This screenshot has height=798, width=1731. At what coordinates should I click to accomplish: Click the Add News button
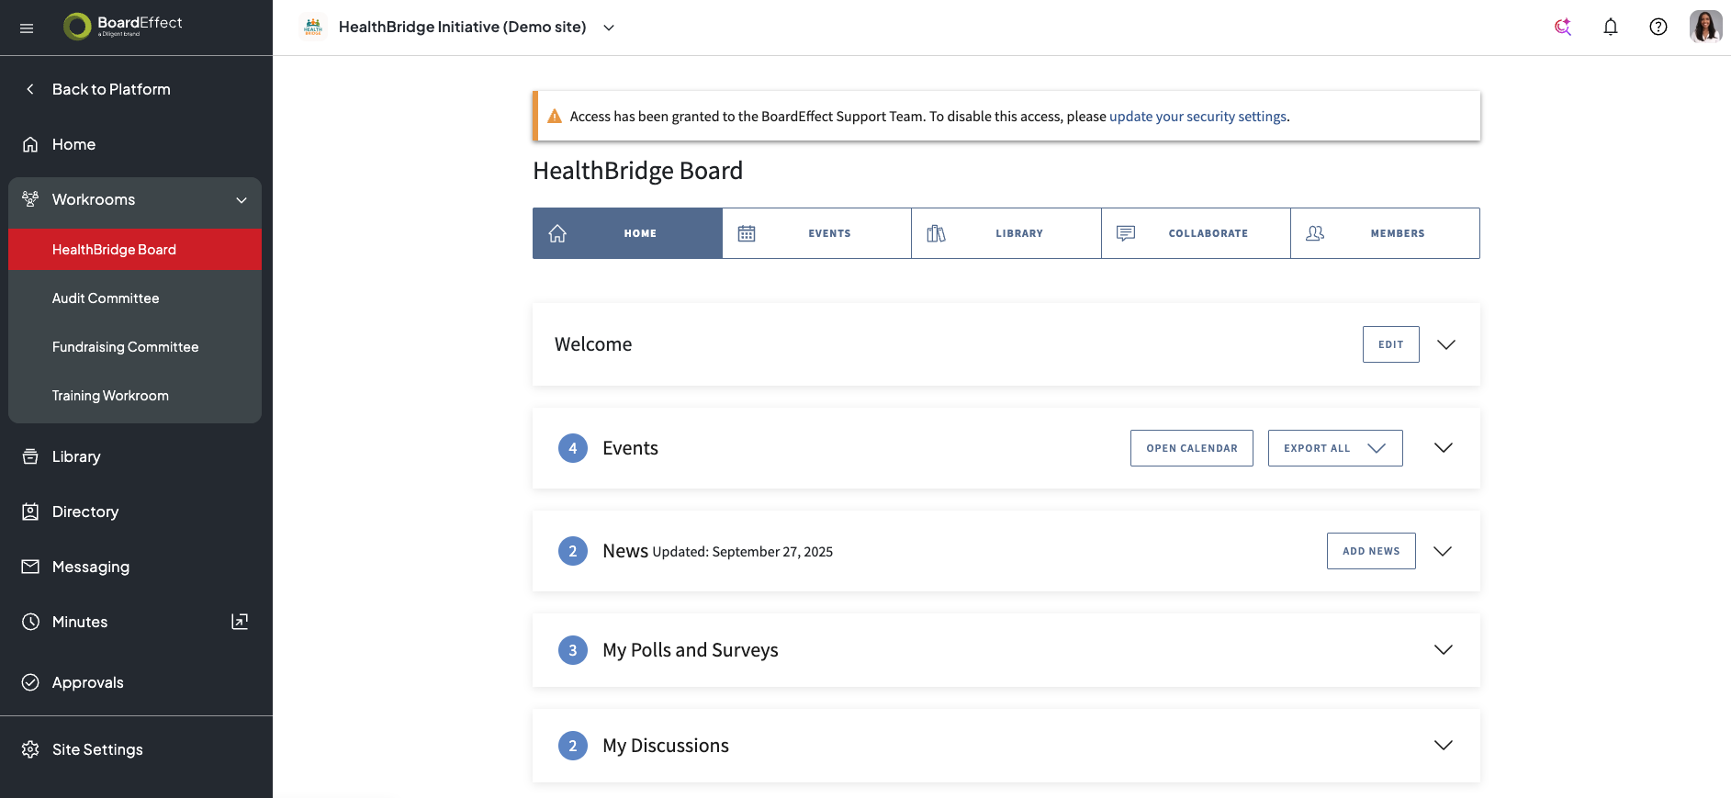click(1371, 551)
